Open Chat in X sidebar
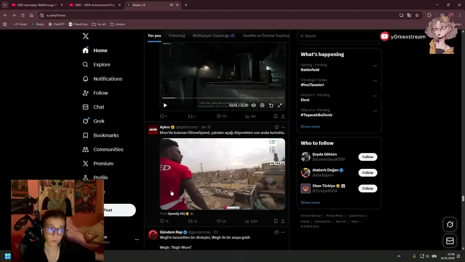This screenshot has width=465, height=262. 93,107
